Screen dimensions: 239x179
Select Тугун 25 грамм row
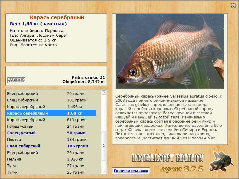pyautogui.click(x=51, y=172)
